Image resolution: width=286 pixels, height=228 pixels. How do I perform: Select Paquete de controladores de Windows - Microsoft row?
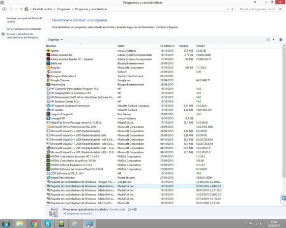134,203
